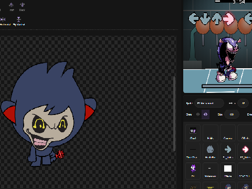Choose the gray right arrow asset tile
Screen dimensions: 252x189
(228, 152)
